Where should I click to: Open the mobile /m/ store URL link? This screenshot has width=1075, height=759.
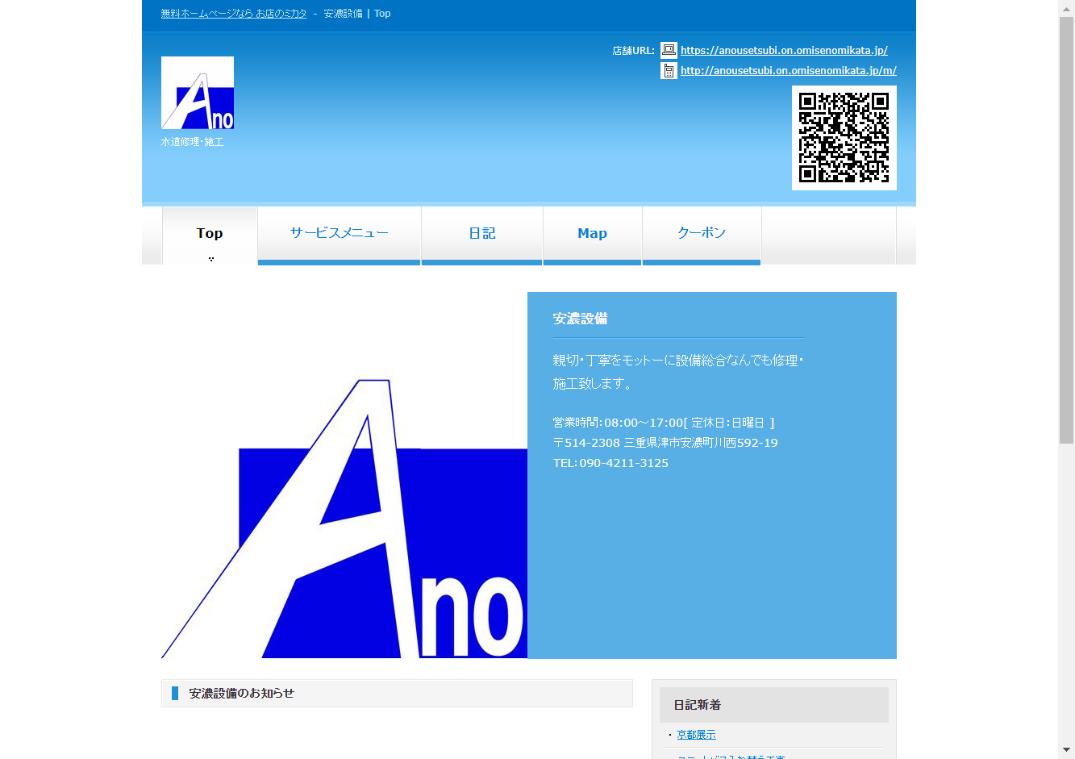[x=788, y=71]
